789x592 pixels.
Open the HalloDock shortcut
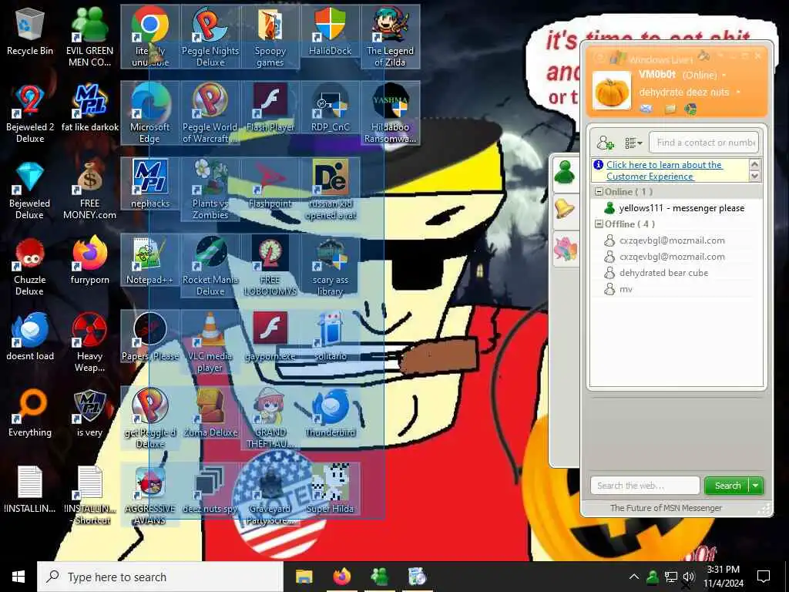tap(330, 31)
